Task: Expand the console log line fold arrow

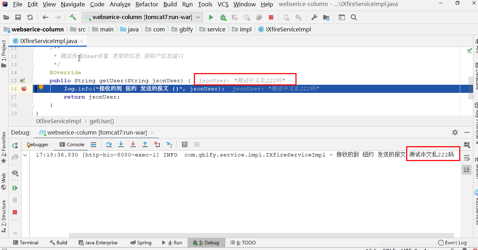Action: [x=25, y=155]
